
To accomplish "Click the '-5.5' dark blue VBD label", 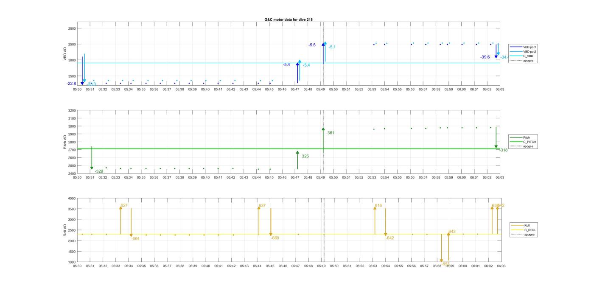I will pyautogui.click(x=312, y=45).
